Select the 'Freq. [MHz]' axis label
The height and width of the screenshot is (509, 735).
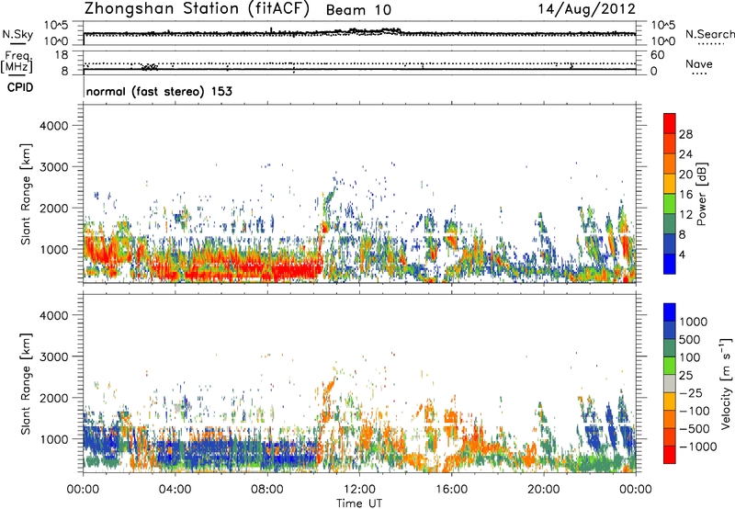[17, 62]
